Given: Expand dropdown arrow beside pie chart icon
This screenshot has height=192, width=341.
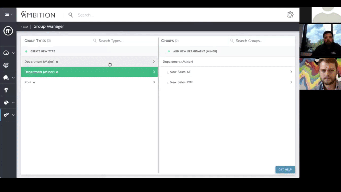Looking at the screenshot, I should [x=13, y=103].
